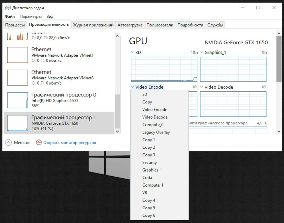Choose Copy from the engine list

[160, 102]
